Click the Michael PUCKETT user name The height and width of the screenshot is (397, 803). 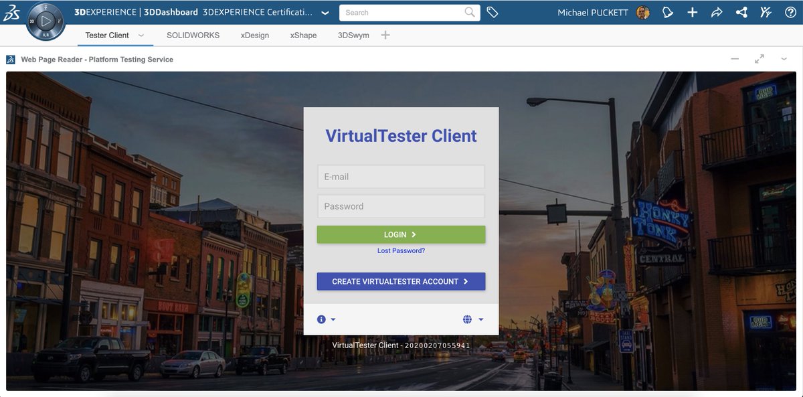(594, 13)
